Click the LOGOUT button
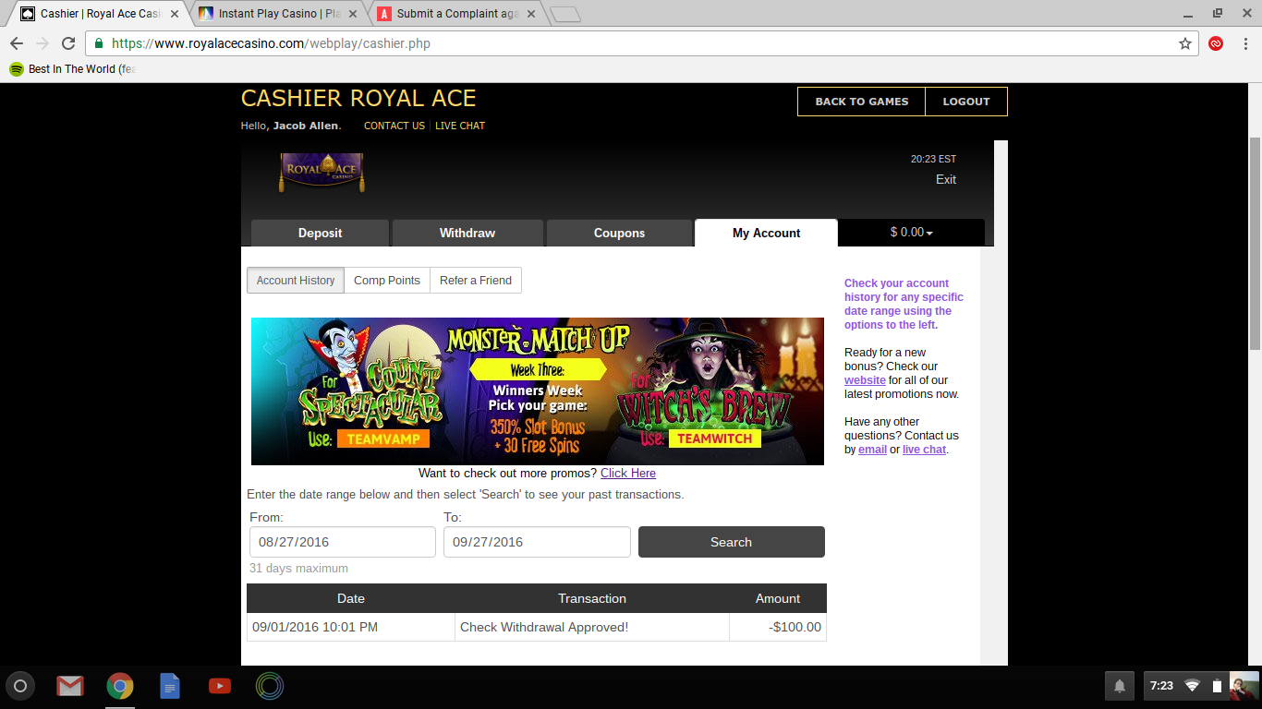Viewport: 1262px width, 709px height. click(966, 102)
